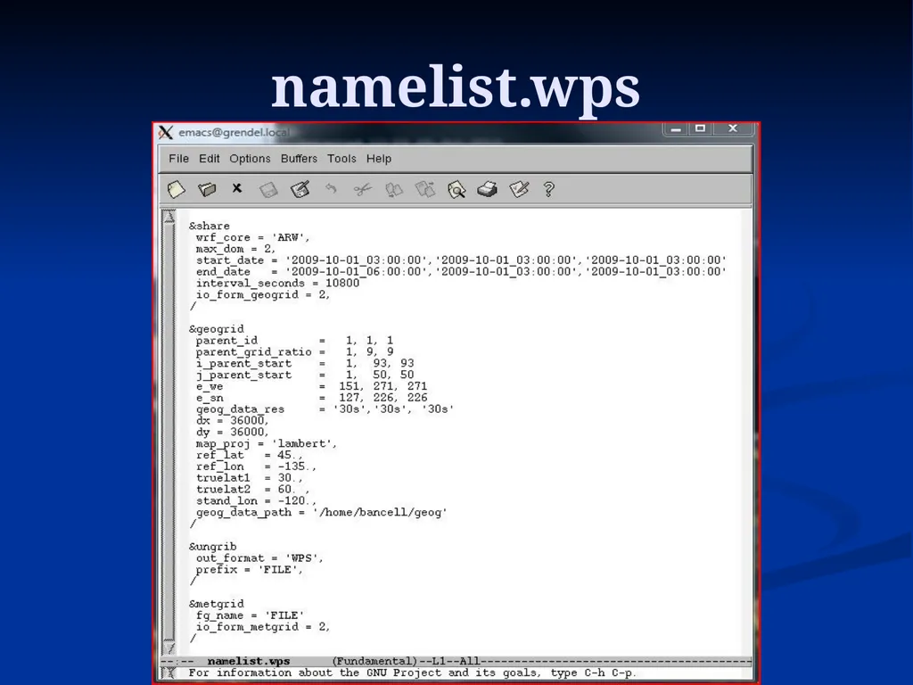
Task: Click the parent_grid_ratio line
Action: coord(294,351)
